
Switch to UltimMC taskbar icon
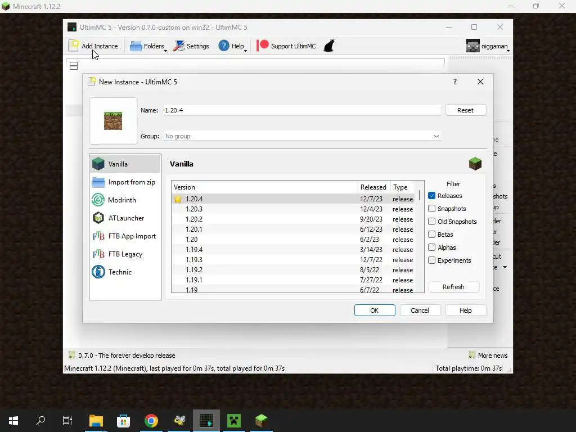point(206,421)
